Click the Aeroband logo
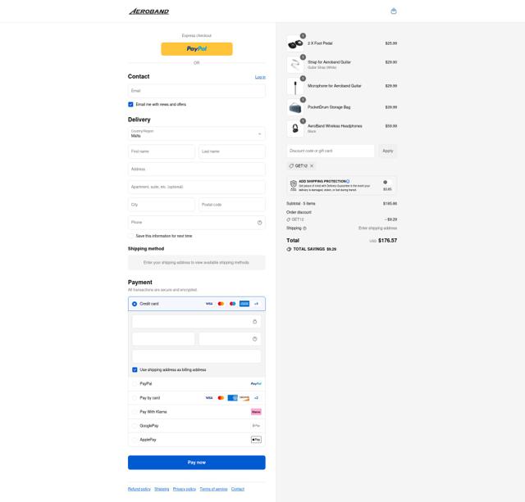 pos(149,11)
